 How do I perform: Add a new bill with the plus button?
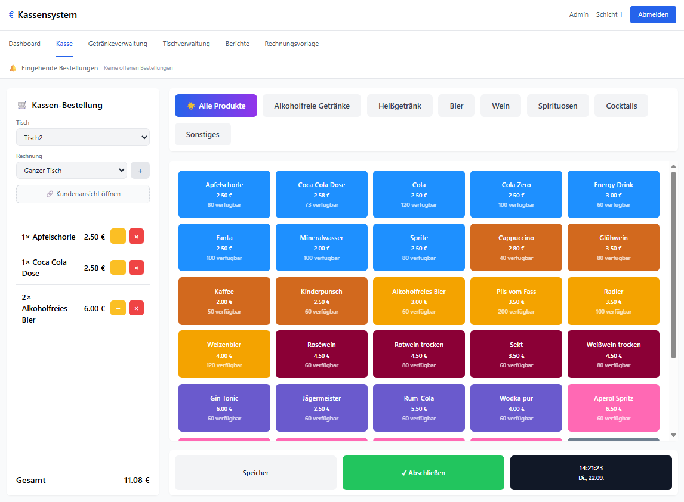click(x=140, y=171)
